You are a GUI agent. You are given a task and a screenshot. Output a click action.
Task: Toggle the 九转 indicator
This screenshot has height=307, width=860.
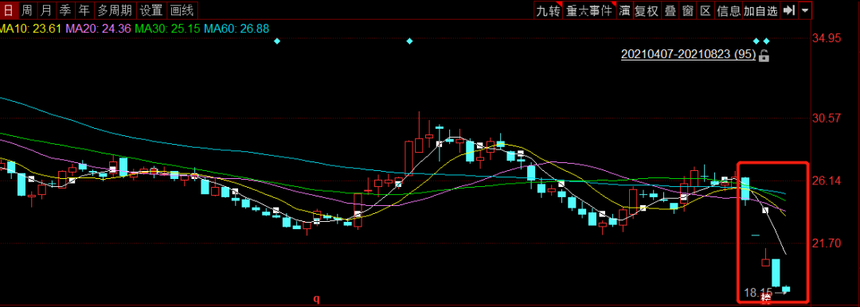click(x=548, y=10)
